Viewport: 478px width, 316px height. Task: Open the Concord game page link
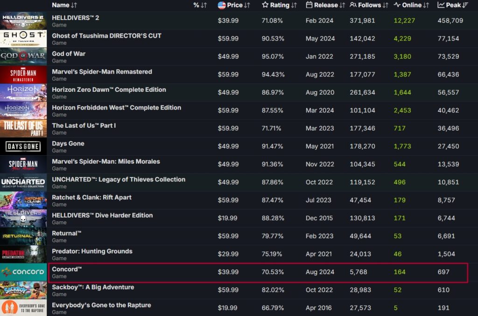pos(67,269)
